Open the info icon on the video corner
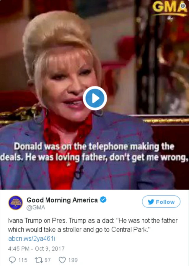 point(183,6)
